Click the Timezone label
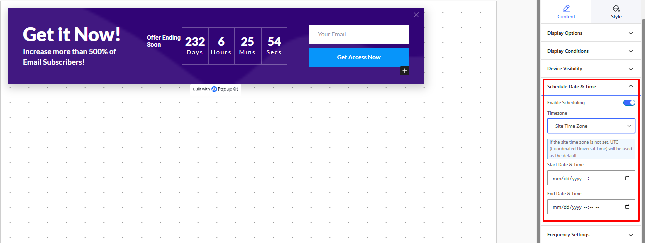 tap(557, 113)
